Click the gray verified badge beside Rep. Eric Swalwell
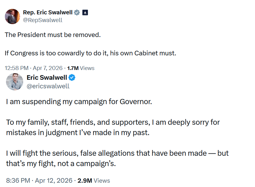This screenshot has width=255, height=187. coord(77,12)
